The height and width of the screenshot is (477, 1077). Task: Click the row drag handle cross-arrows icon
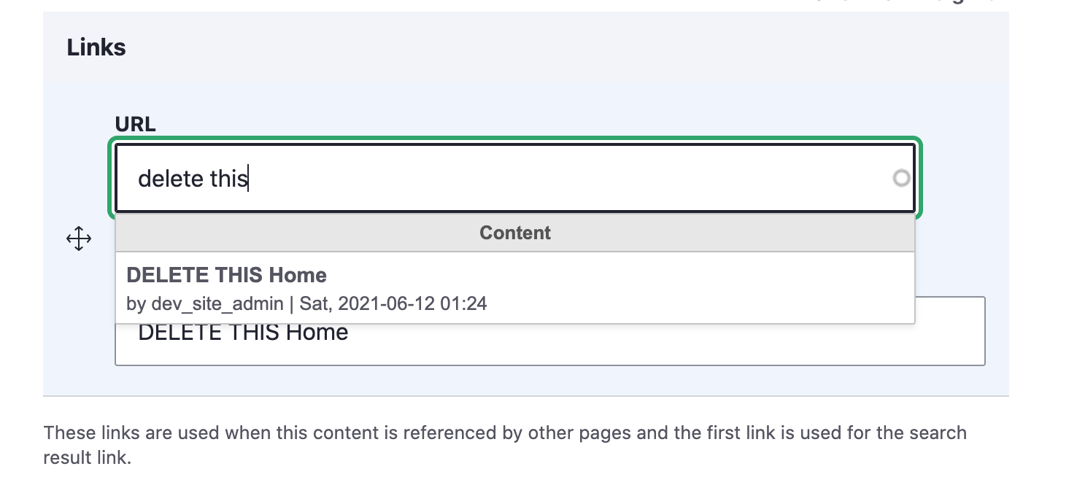coord(78,238)
